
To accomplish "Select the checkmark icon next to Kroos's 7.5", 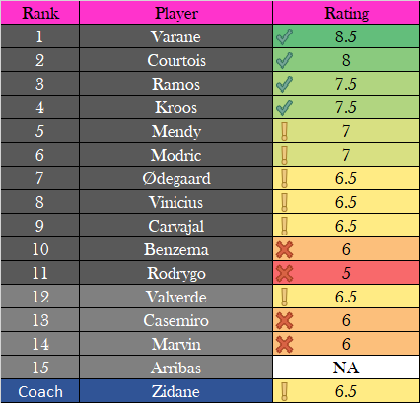I will tap(284, 107).
